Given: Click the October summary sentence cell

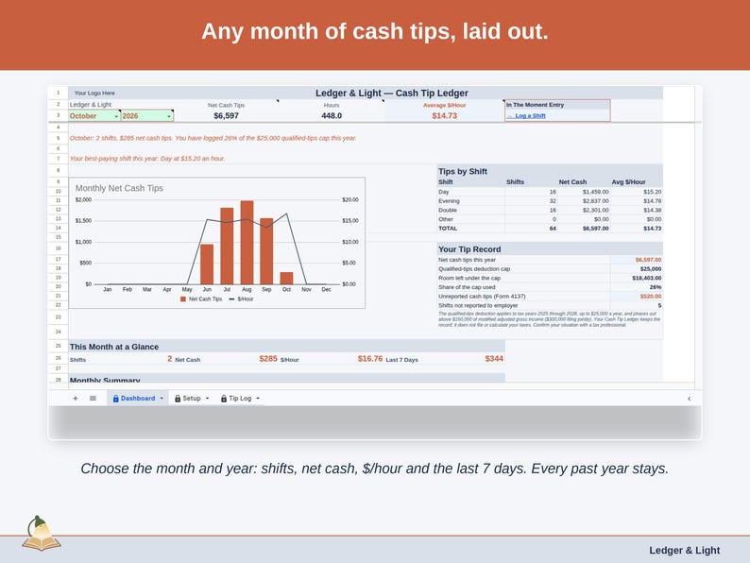Looking at the screenshot, I should tap(213, 138).
